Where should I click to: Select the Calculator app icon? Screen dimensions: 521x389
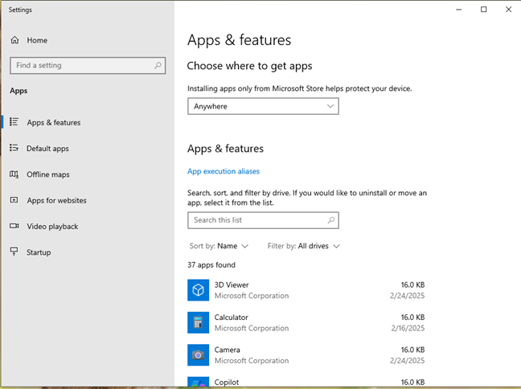(199, 322)
